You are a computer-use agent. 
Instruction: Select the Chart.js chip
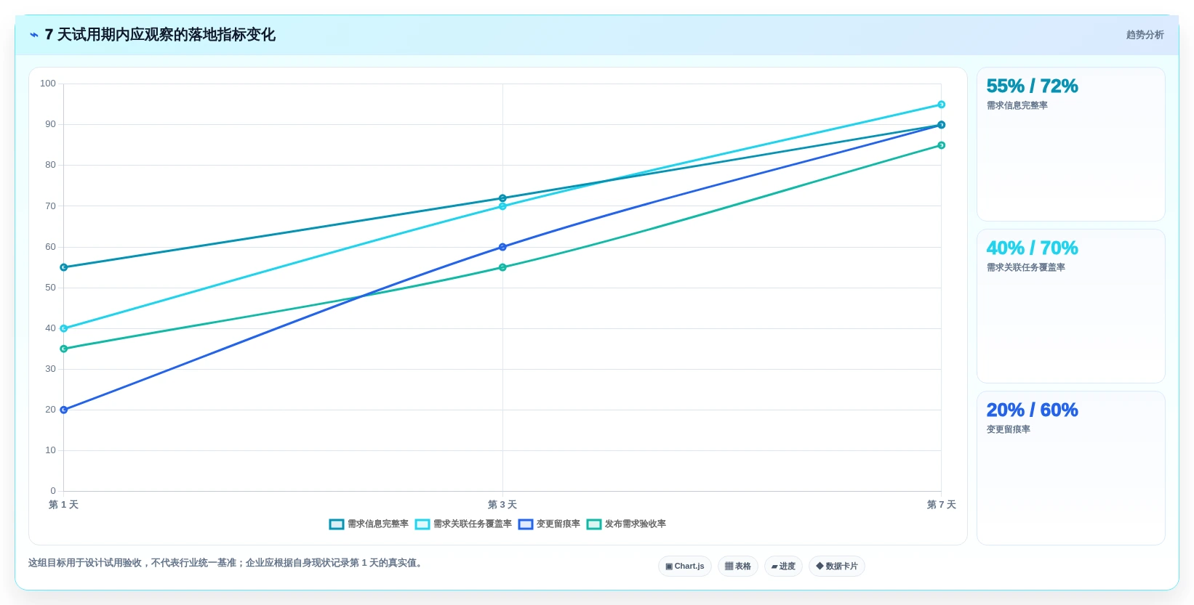pyautogui.click(x=685, y=567)
